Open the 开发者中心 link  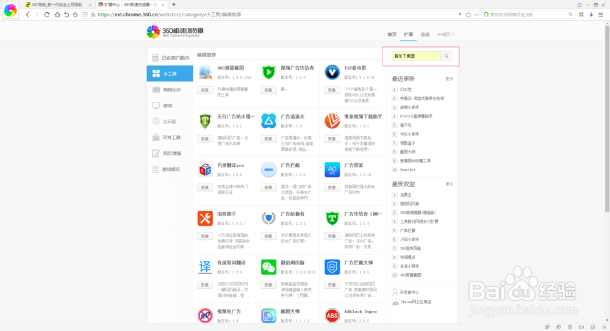tap(409, 292)
